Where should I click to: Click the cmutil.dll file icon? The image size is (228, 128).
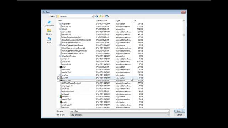pos(61,107)
